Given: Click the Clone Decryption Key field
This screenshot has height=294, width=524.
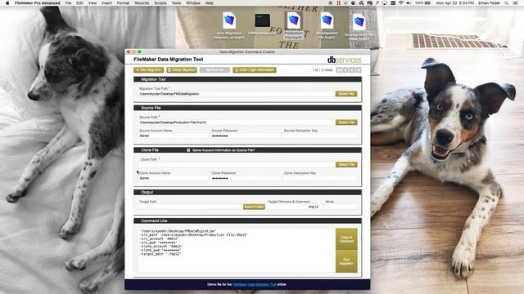Looking at the screenshot, I should (x=320, y=178).
